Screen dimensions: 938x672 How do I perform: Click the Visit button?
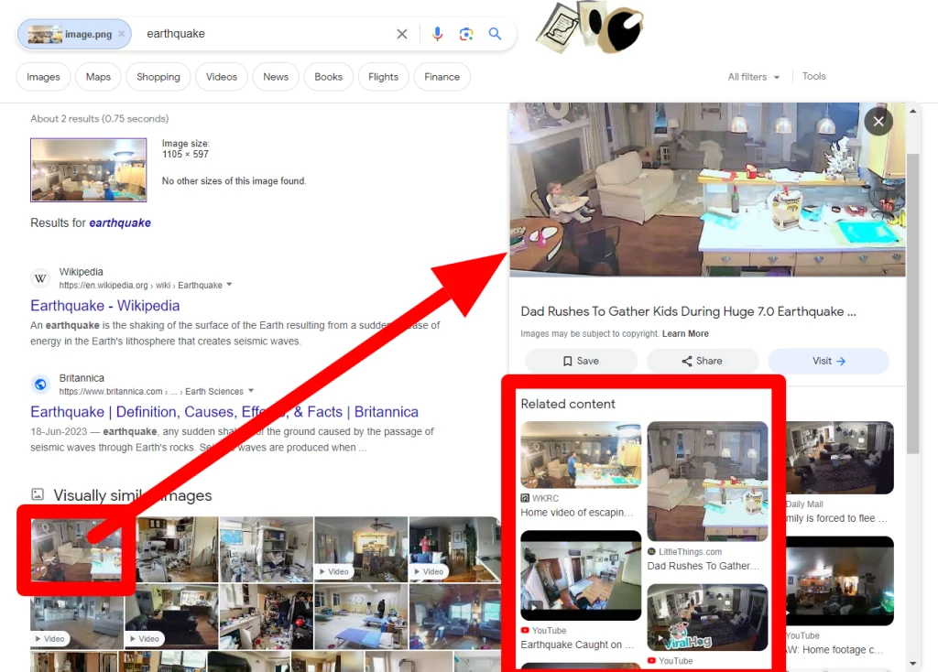coord(828,361)
